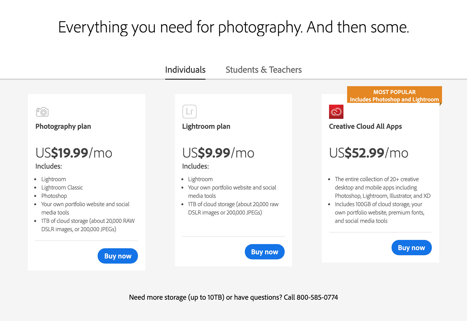Click the camera icon on Photography plan
Viewport: 467px width, 321px height.
pyautogui.click(x=42, y=112)
